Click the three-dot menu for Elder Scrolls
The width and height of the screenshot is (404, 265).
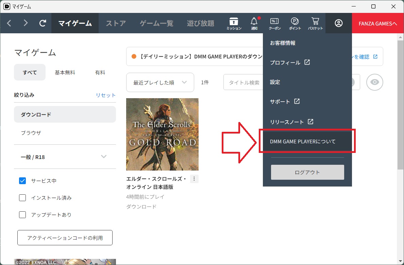194,179
